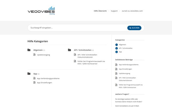Open Fehler bei Programmauswahl article in main list
Viewport: 172px width, 107px height.
(91, 62)
